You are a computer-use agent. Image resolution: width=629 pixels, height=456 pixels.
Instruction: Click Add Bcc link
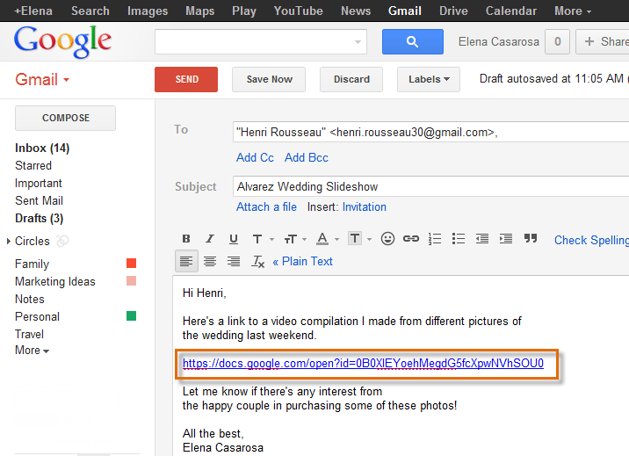click(307, 157)
